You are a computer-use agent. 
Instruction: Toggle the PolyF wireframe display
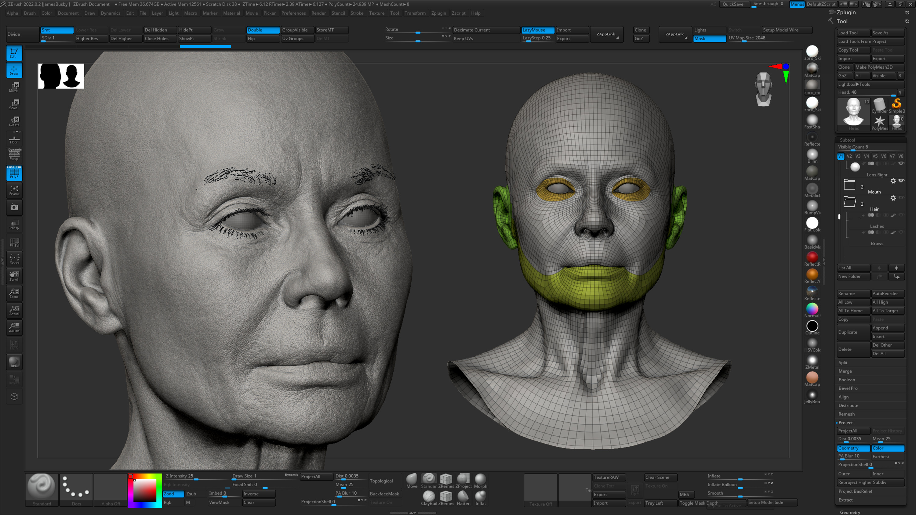click(x=14, y=173)
